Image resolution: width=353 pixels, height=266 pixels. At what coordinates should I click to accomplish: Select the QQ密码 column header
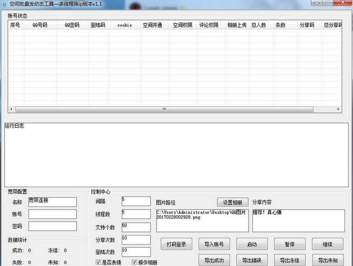click(x=72, y=25)
